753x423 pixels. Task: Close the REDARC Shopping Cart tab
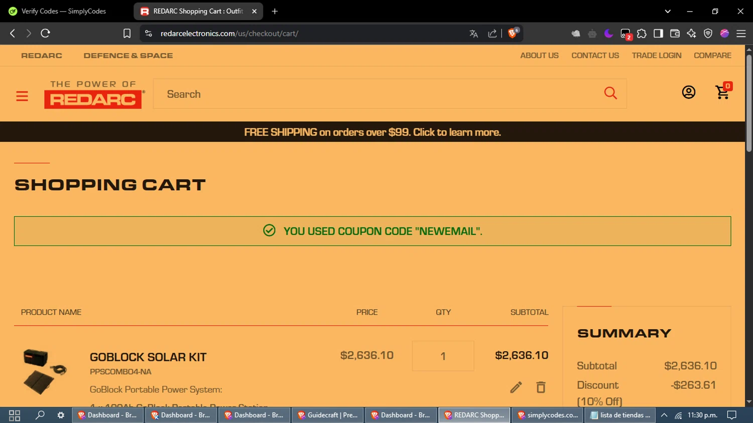click(x=254, y=11)
